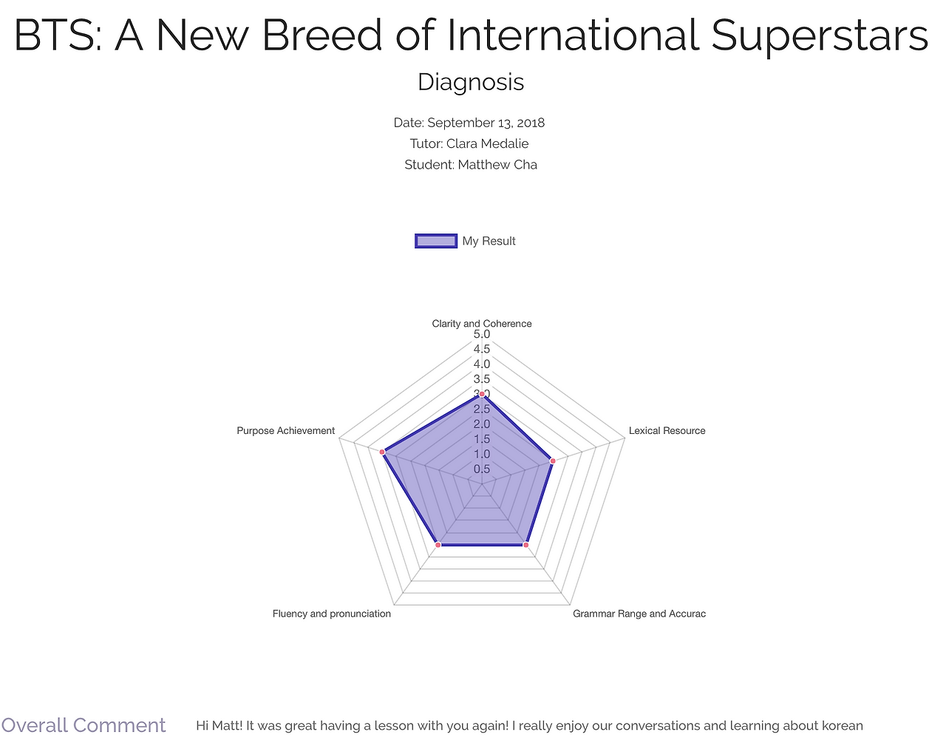The width and height of the screenshot is (946, 740).
Task: Click the Hi Matt comment text
Action: click(529, 726)
